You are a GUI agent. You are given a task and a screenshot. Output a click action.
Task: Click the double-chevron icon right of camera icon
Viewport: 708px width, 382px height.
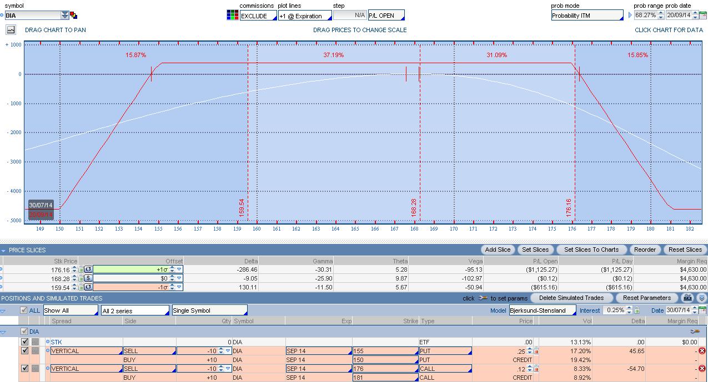click(x=702, y=298)
